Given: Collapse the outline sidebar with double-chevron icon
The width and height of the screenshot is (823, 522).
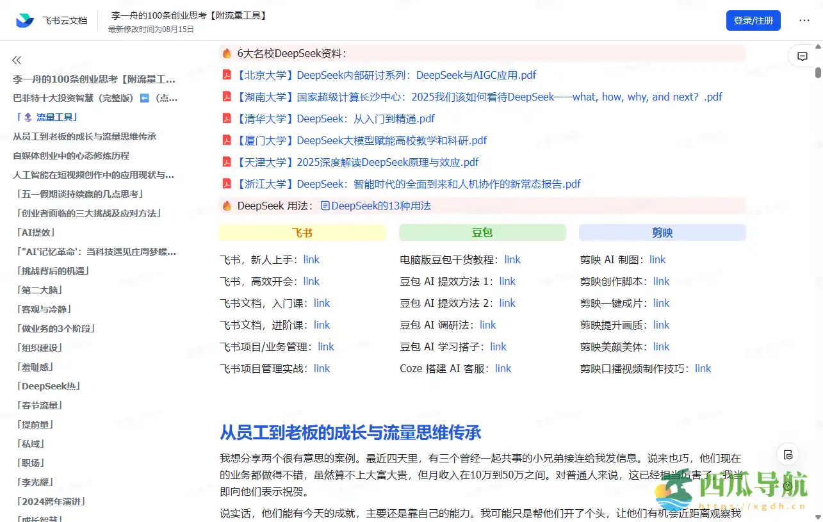Looking at the screenshot, I should pyautogui.click(x=17, y=60).
